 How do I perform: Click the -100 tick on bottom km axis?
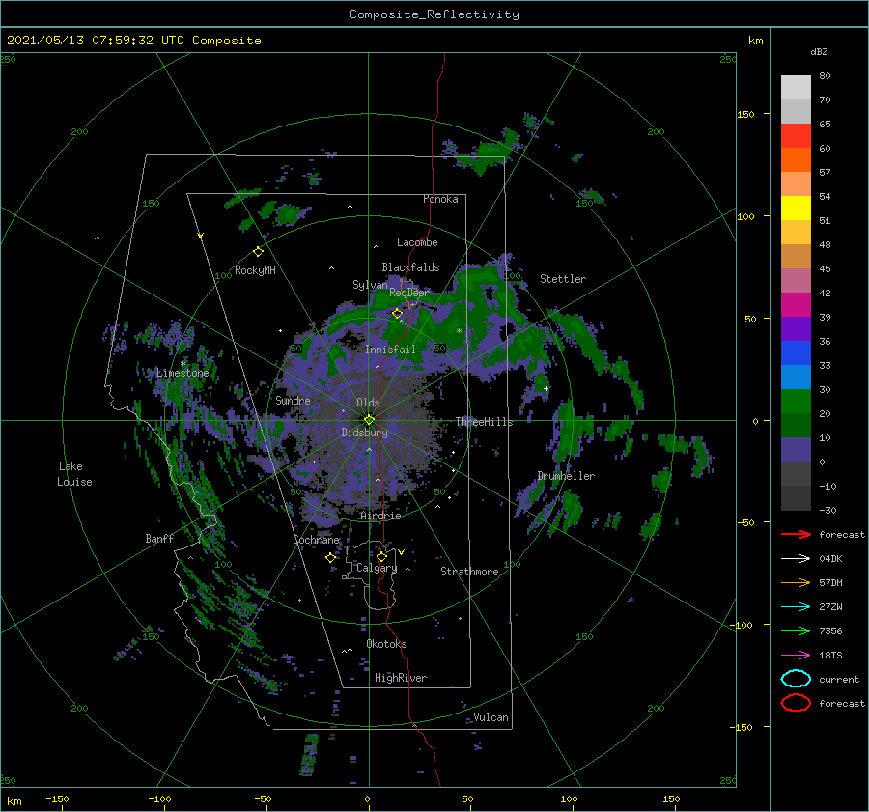click(x=159, y=798)
